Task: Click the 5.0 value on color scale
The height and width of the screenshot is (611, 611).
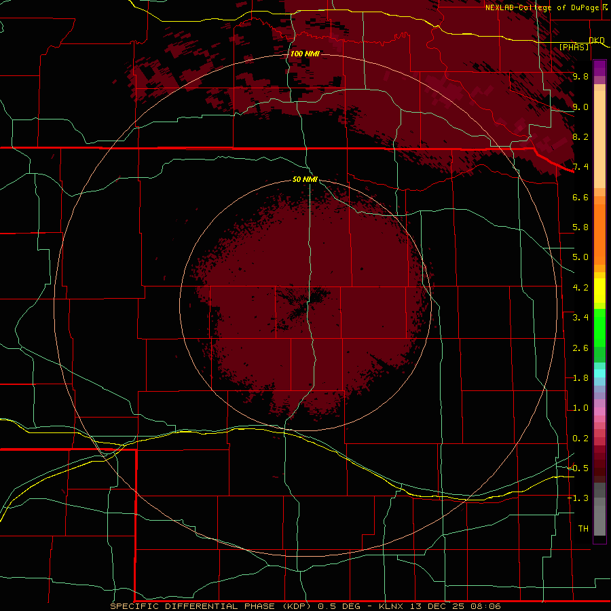Action: (580, 257)
